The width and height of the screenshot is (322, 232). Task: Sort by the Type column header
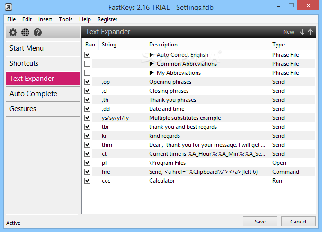(292, 45)
